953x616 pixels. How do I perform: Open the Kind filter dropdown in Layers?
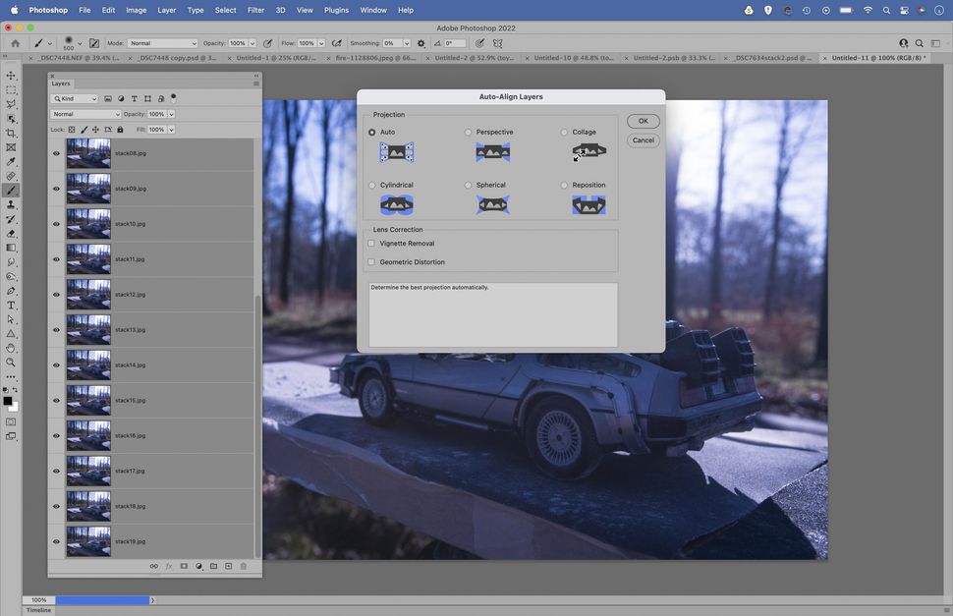[x=74, y=98]
